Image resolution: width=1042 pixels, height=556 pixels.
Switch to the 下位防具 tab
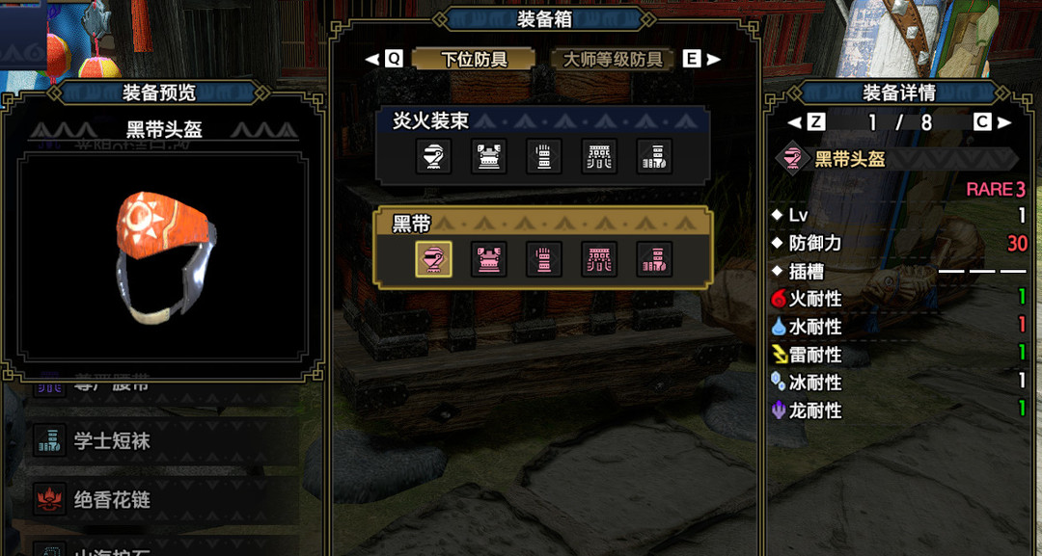coord(474,59)
